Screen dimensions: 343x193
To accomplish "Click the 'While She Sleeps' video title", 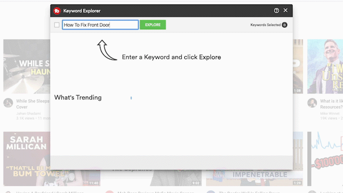I will coord(33,104).
